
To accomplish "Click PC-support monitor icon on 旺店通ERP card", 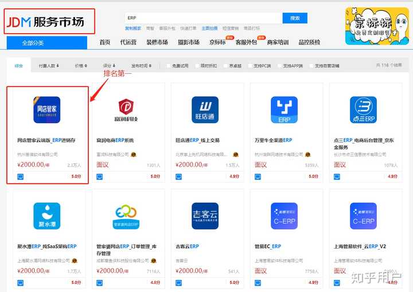I will (178, 177).
